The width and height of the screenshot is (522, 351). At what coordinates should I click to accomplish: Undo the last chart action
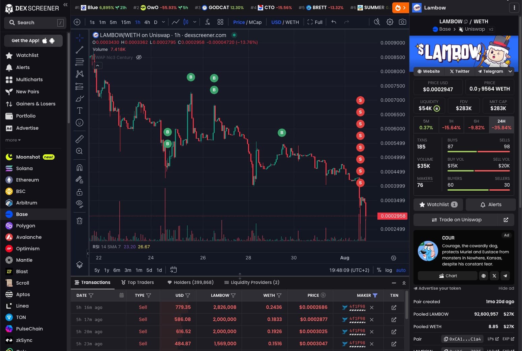334,22
